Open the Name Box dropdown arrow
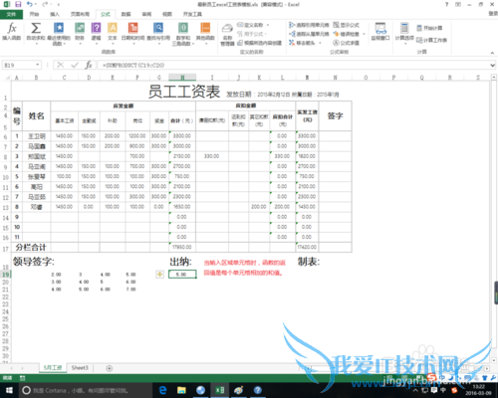This screenshot has height=398, width=498. click(38, 65)
